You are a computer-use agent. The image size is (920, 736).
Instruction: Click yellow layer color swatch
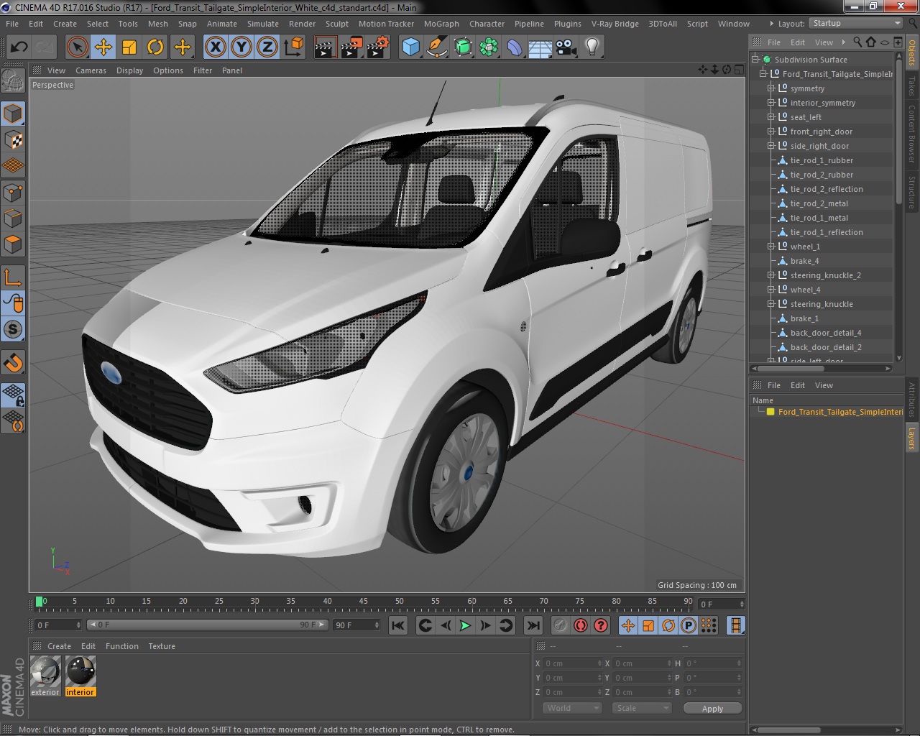(770, 412)
